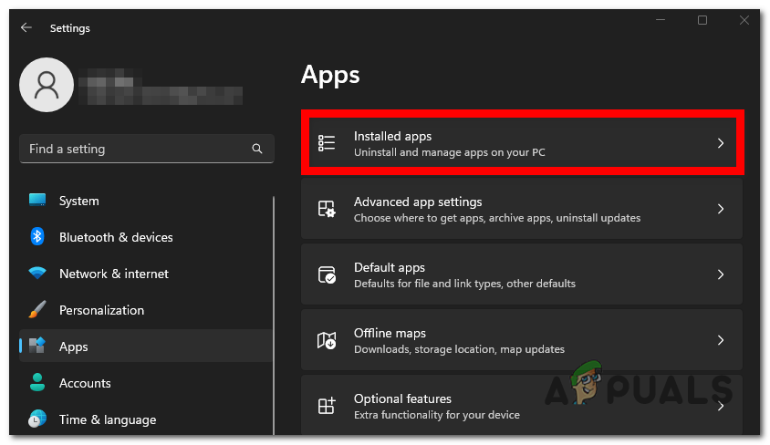Open Time & language category
Viewport: 770px width, 445px height.
146,419
